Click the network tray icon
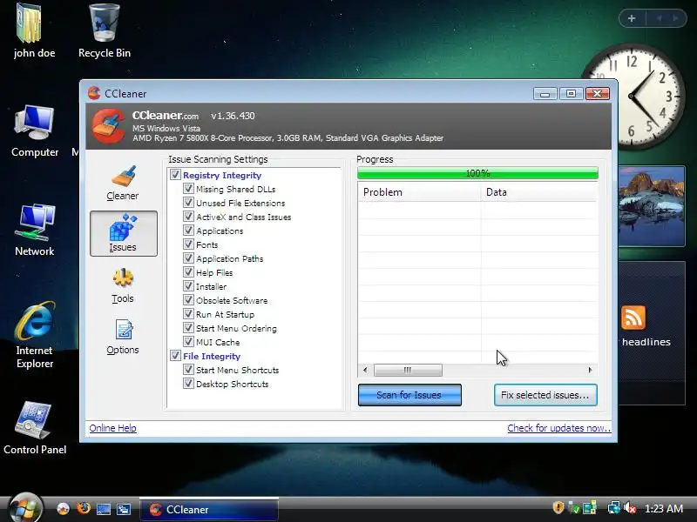 click(x=614, y=508)
